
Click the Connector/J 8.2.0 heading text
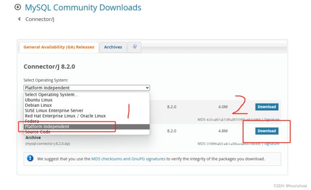(49, 67)
